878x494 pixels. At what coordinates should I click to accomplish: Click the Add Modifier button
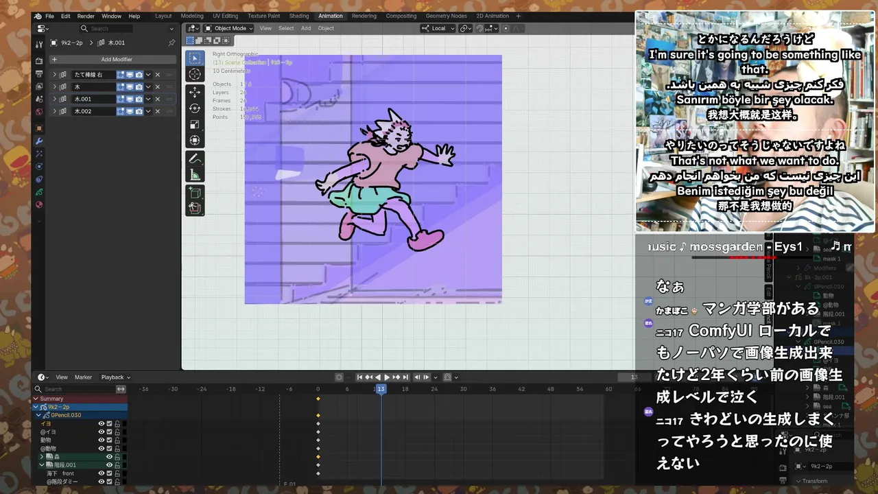tap(112, 60)
